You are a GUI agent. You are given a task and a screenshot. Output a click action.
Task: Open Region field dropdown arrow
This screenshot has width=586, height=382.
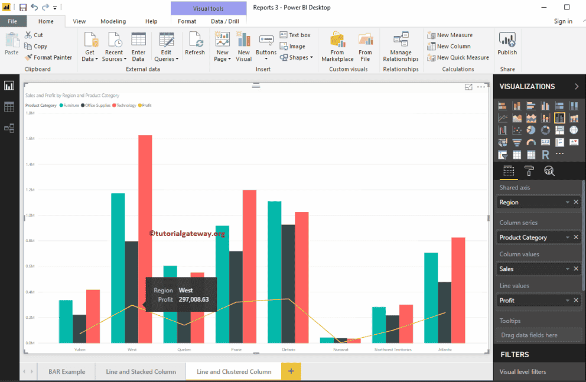click(567, 203)
